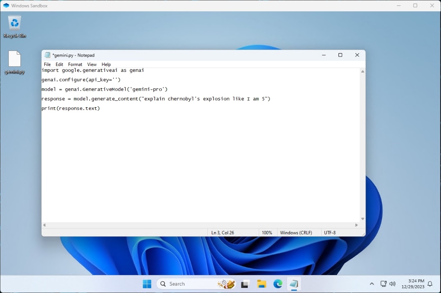Image resolution: width=441 pixels, height=293 pixels.
Task: Click the horizontal scrollbar left arrow
Action: pos(44,225)
